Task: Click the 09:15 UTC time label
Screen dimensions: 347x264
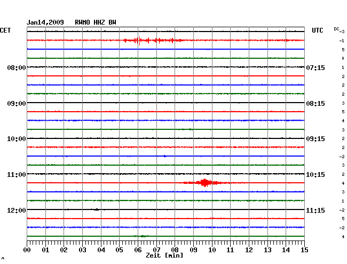Action: [x=316, y=139]
